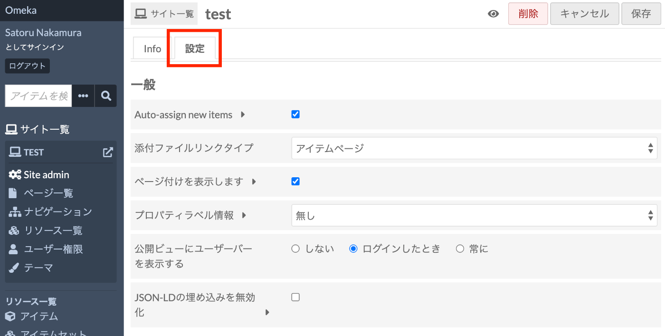This screenshot has height=336, width=665.
Task: Toggle JSON-LDの埋め込みを無効化 checkbox
Action: click(x=295, y=297)
